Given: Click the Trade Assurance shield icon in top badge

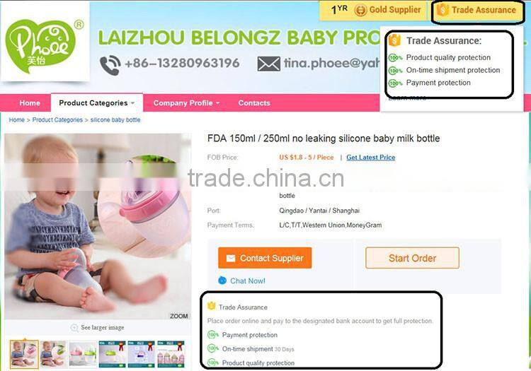Looking at the screenshot, I should (x=442, y=10).
